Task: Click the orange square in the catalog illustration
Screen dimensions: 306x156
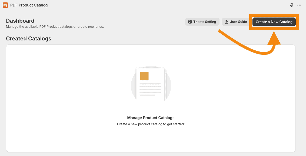Action: point(144,76)
